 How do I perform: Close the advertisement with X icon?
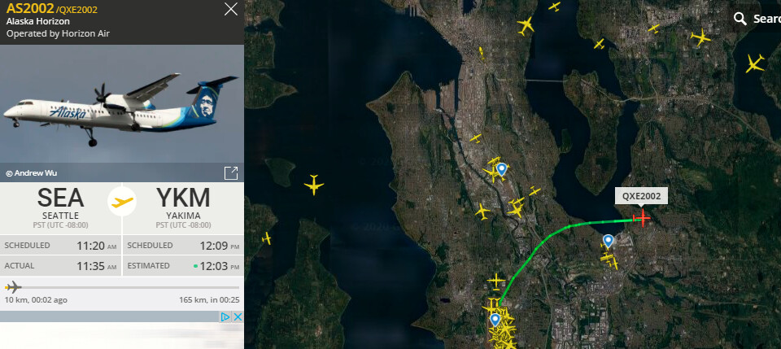(x=238, y=317)
